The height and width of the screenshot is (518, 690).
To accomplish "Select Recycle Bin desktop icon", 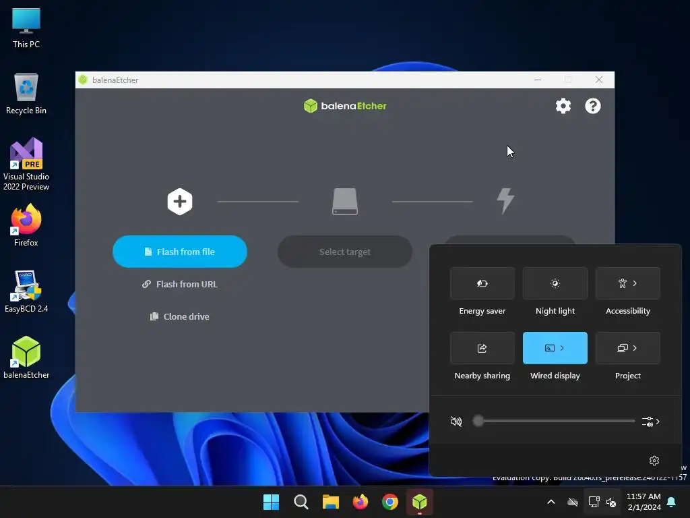I will pyautogui.click(x=26, y=94).
